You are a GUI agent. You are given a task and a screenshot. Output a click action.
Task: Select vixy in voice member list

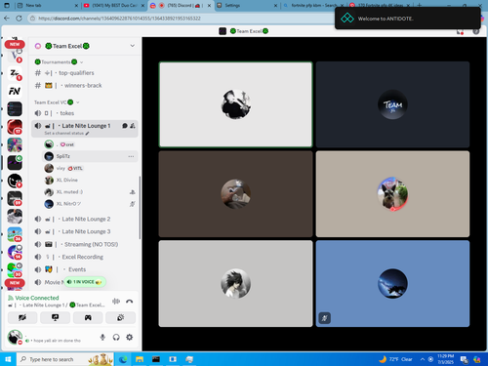coord(91,168)
